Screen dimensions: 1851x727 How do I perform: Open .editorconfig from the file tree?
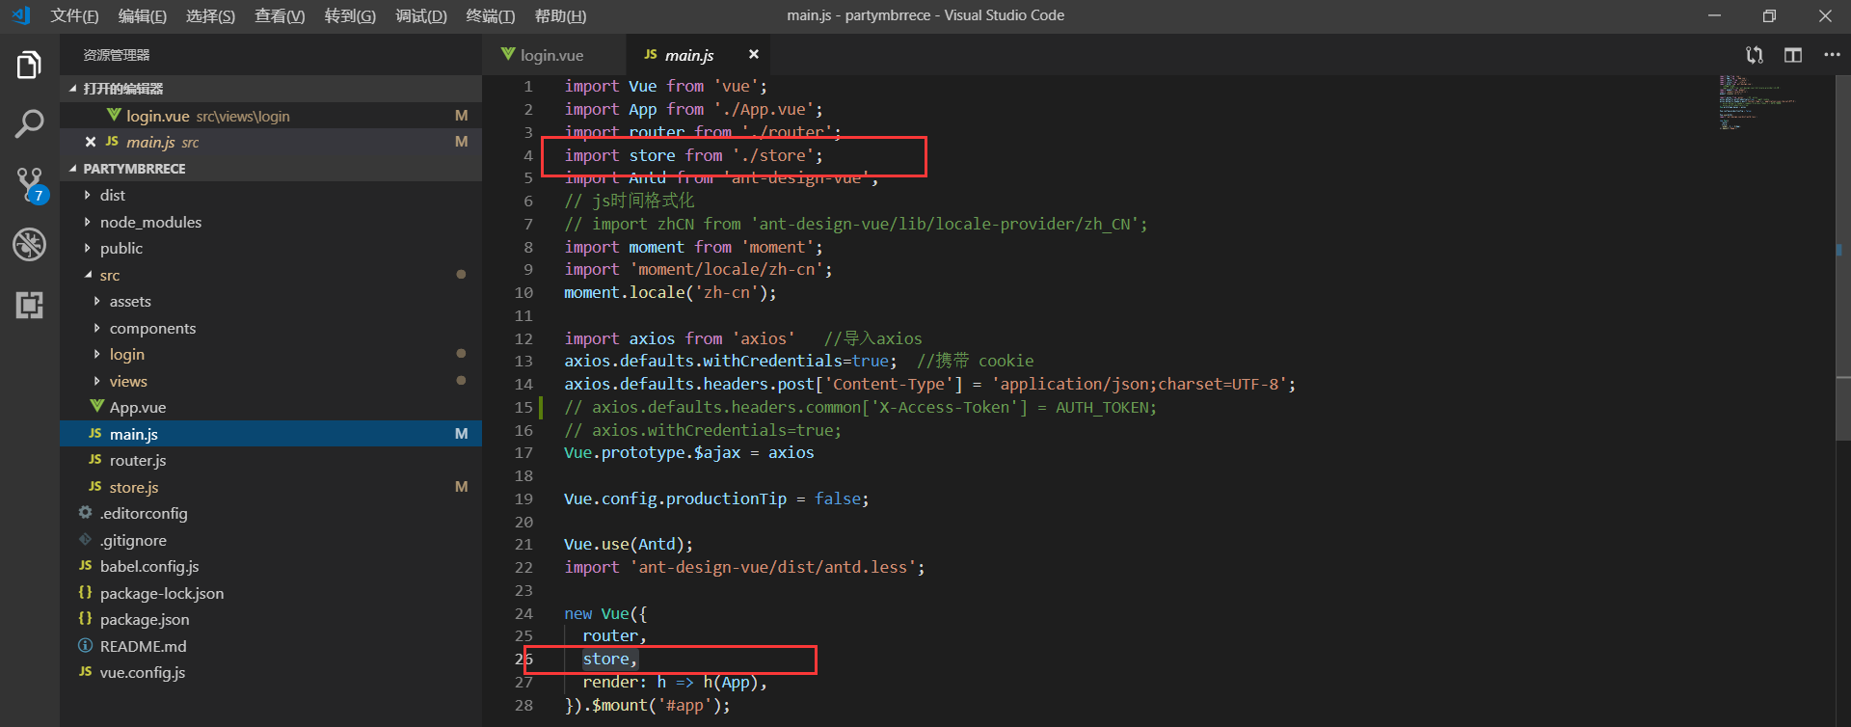271,513
